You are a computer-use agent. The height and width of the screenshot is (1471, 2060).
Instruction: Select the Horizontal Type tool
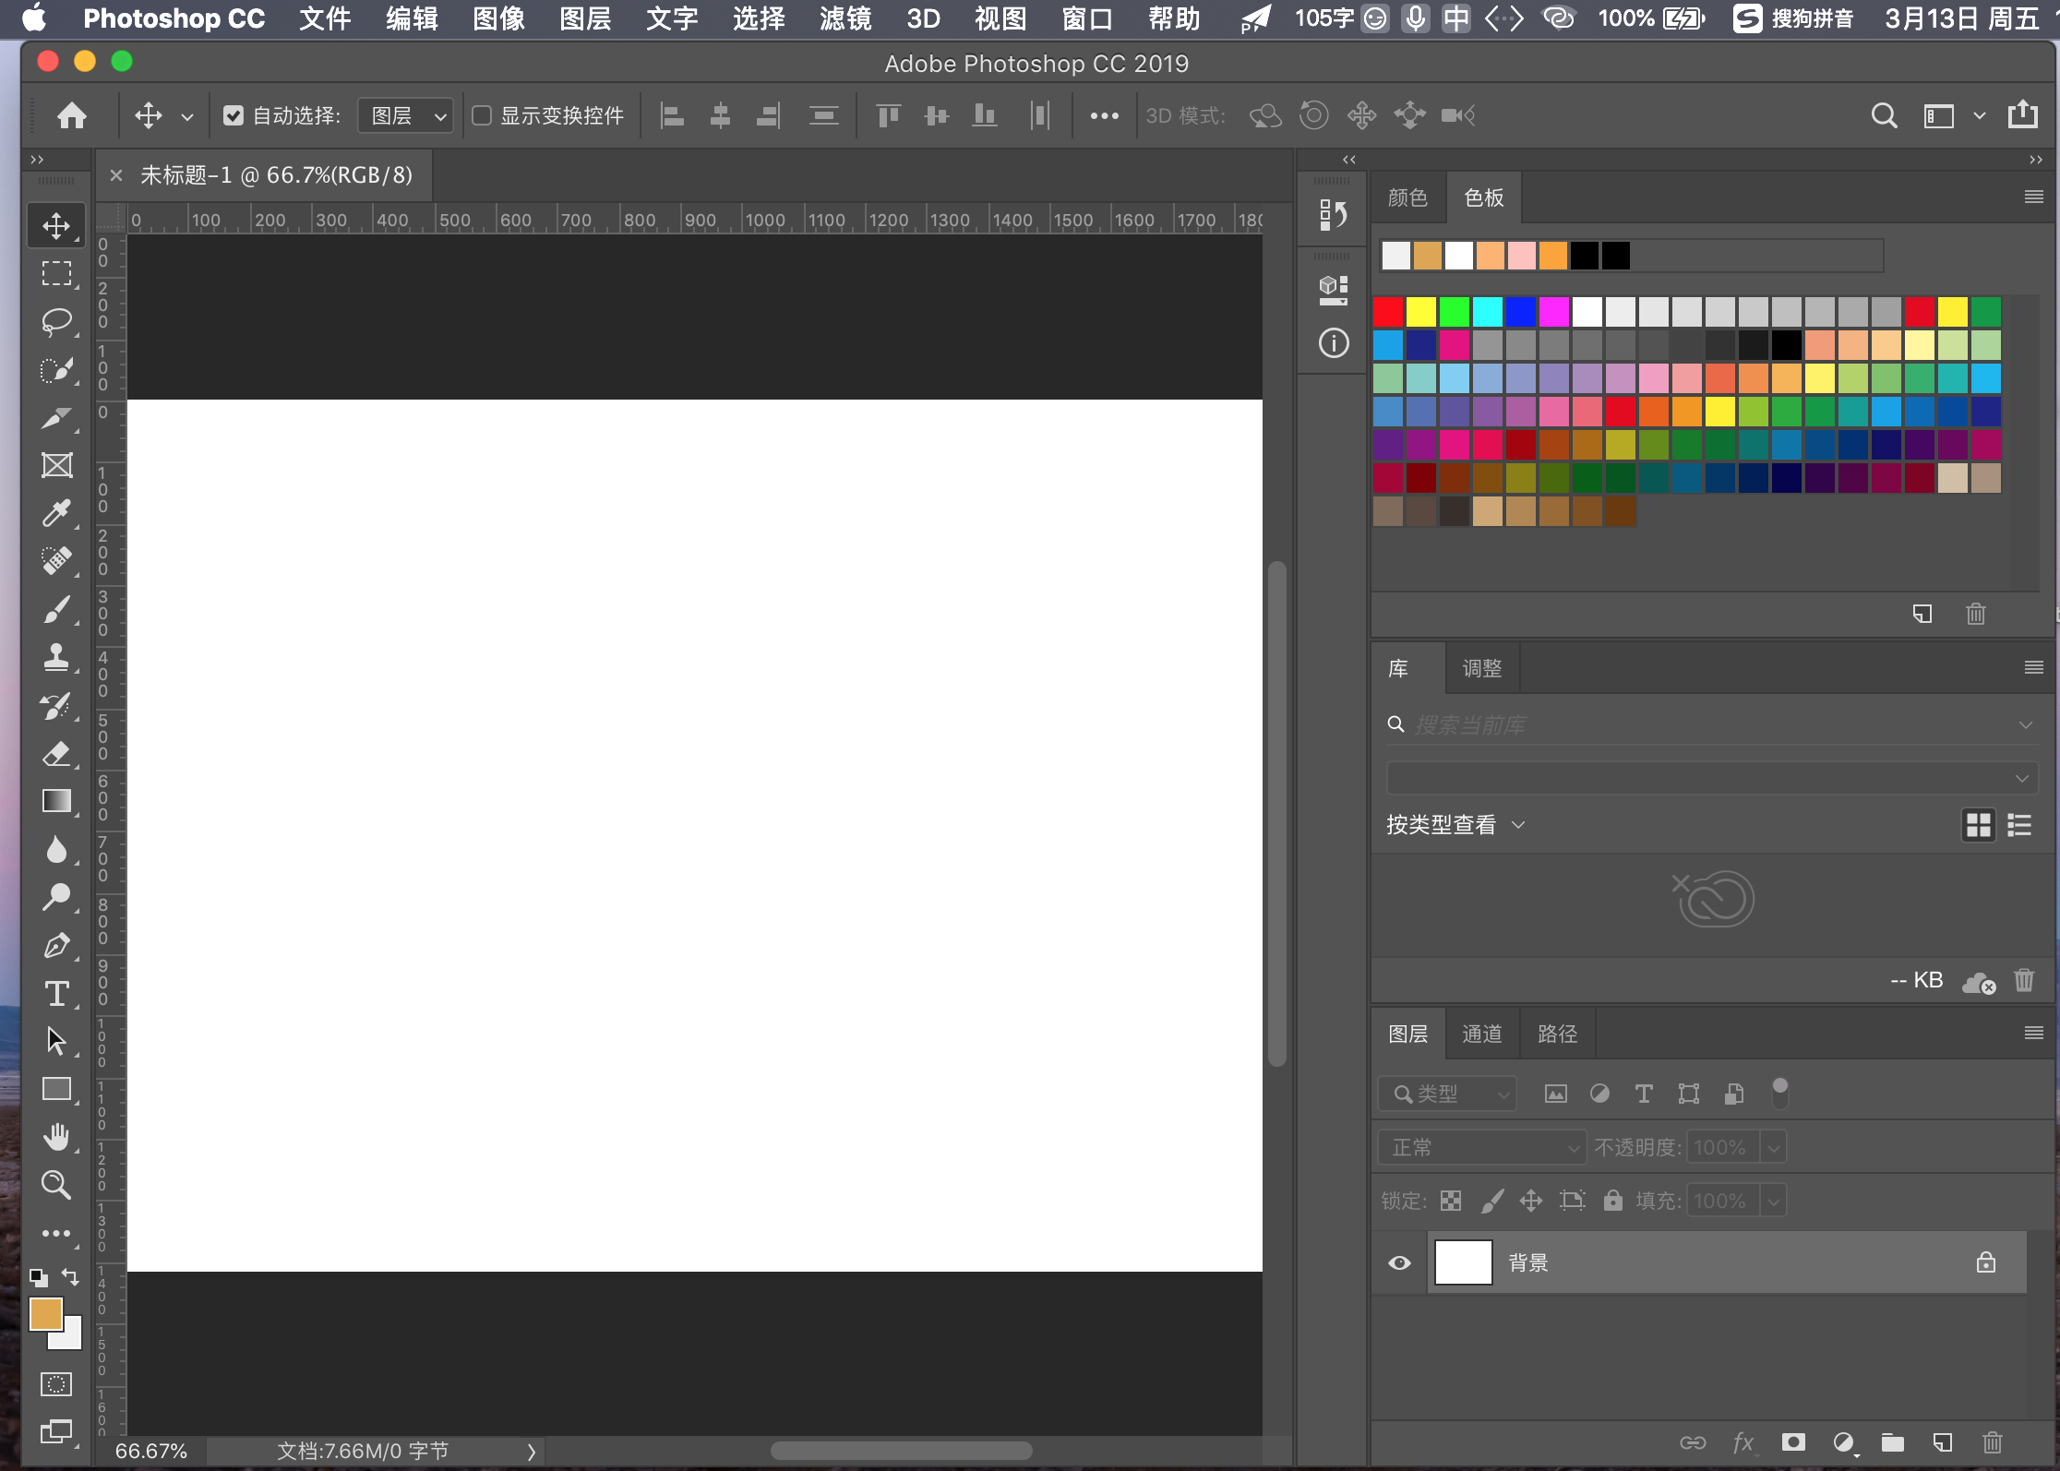coord(56,994)
